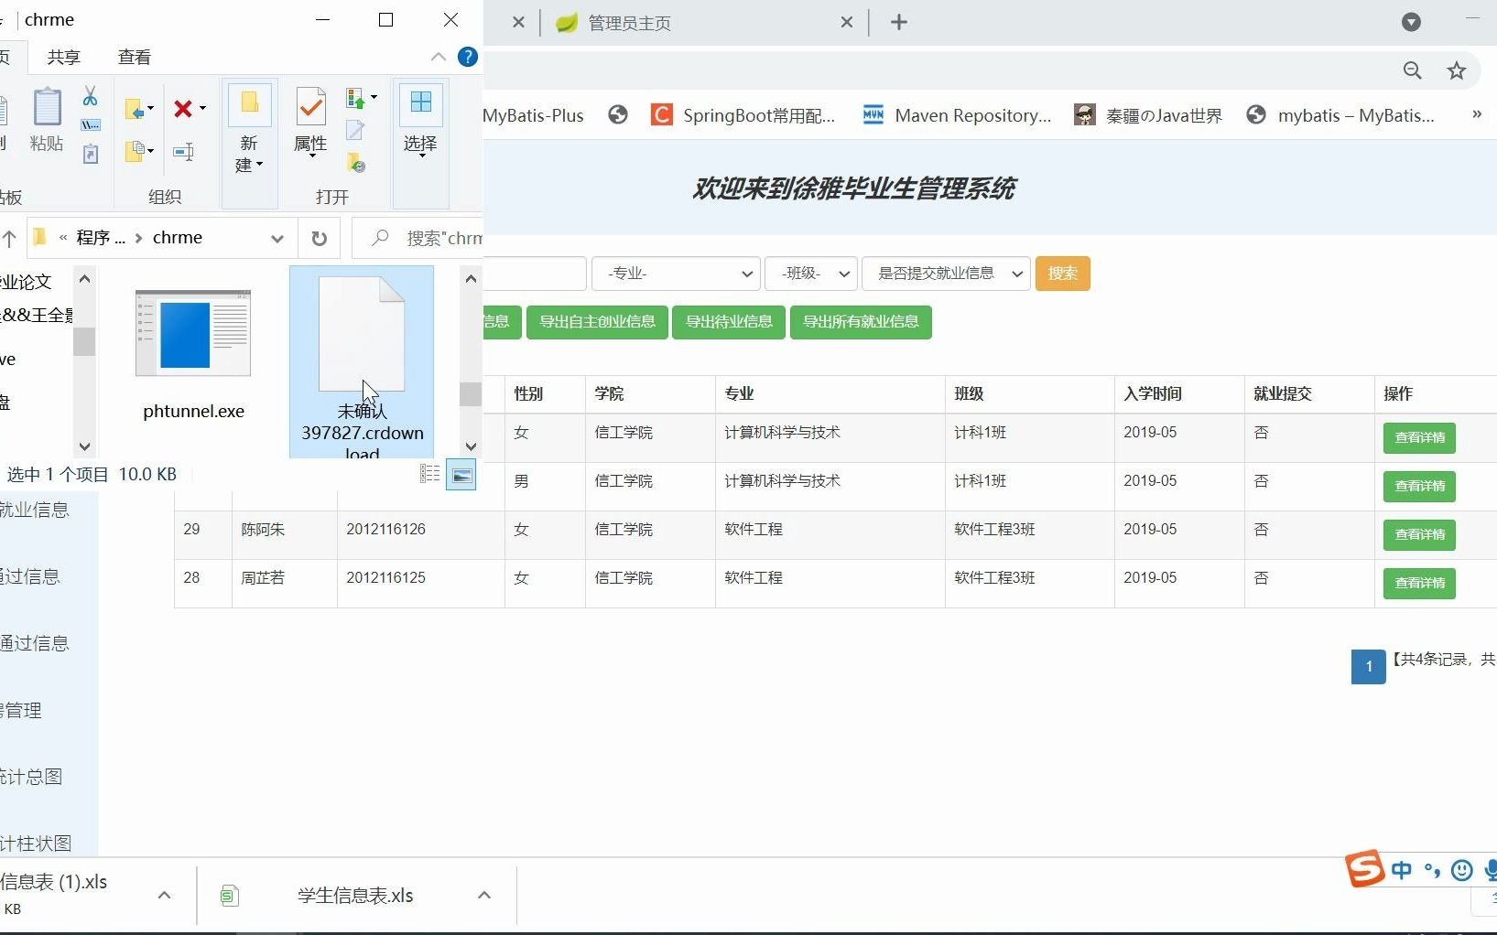Toggle punctuation mode on the Sogou bar
This screenshot has height=935, width=1497.
(1432, 871)
